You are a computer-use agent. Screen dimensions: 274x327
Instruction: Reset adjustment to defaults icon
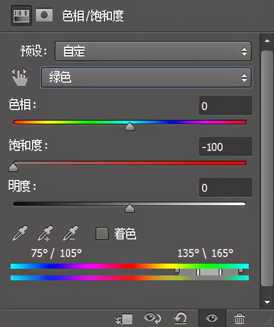(180, 318)
